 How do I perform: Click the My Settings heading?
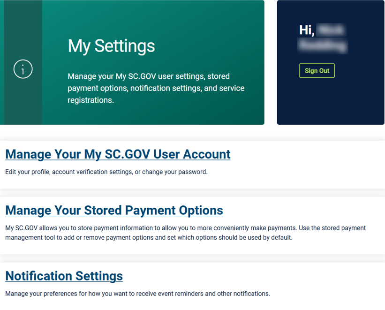coord(111,46)
